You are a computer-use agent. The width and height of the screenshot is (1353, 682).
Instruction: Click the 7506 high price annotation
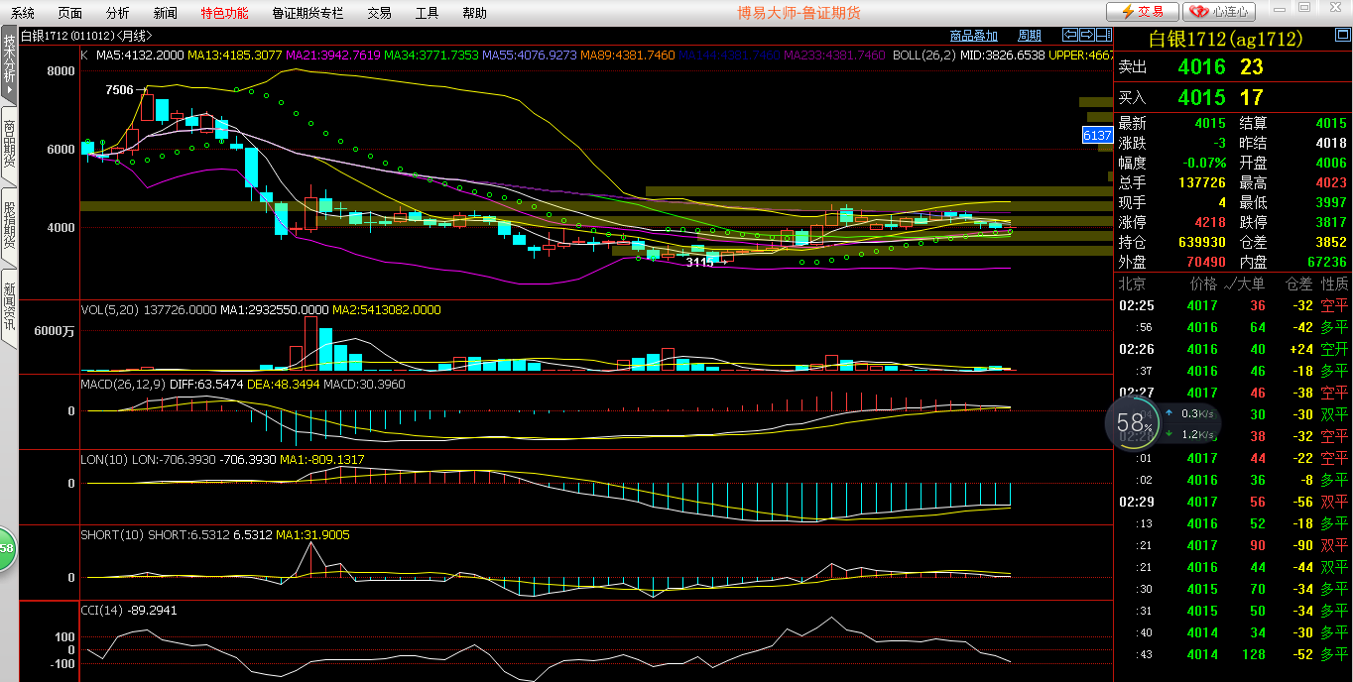119,90
